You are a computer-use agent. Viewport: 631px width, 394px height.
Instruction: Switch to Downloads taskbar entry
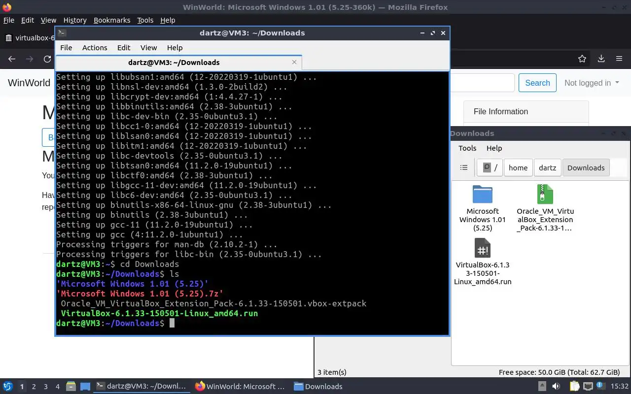[x=318, y=387]
